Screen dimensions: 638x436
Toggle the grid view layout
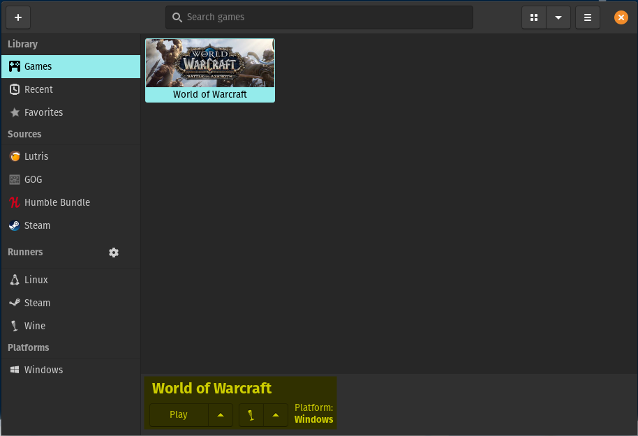tap(533, 17)
